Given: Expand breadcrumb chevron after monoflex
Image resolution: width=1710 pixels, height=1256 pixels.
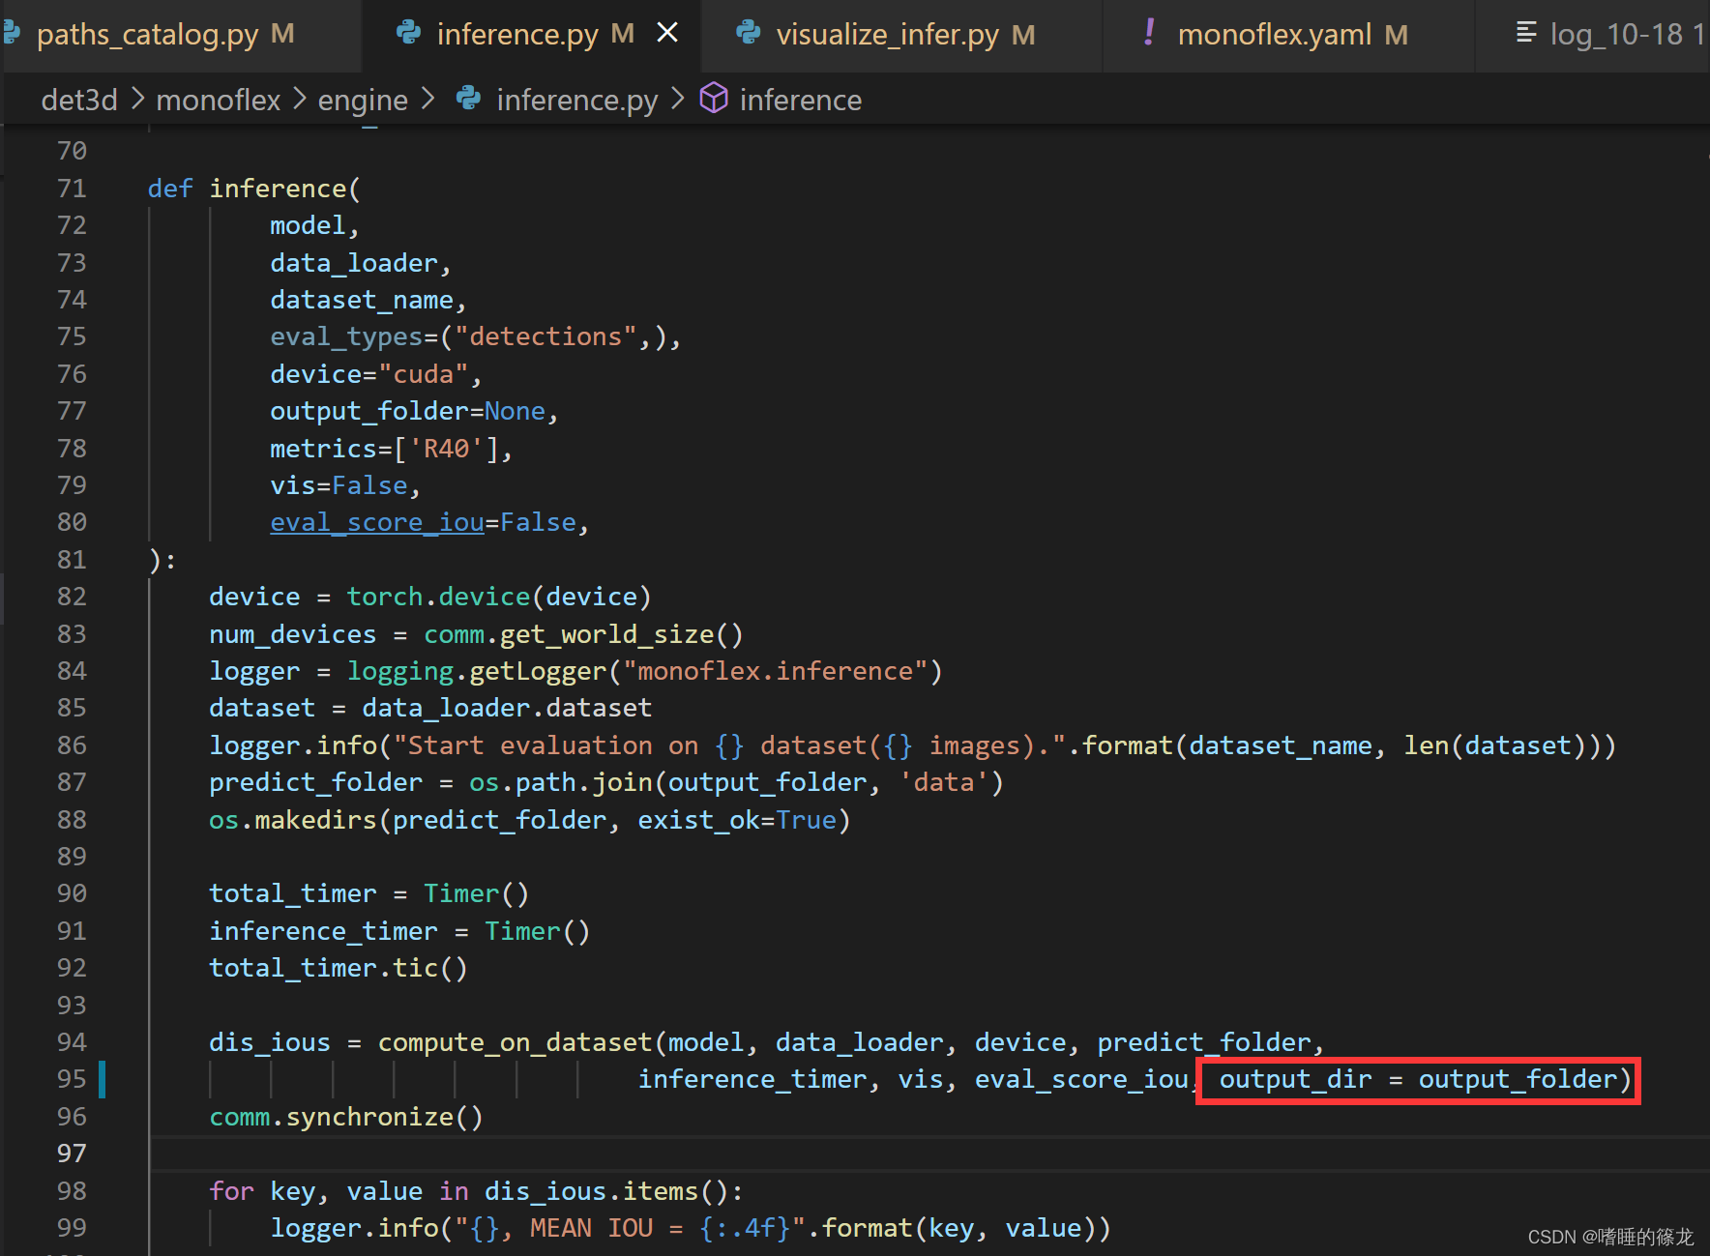Looking at the screenshot, I should (299, 99).
